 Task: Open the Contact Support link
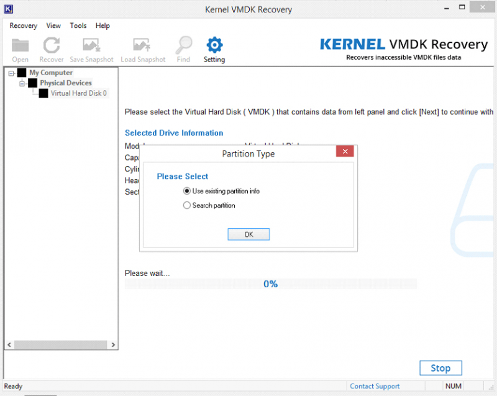tap(375, 386)
